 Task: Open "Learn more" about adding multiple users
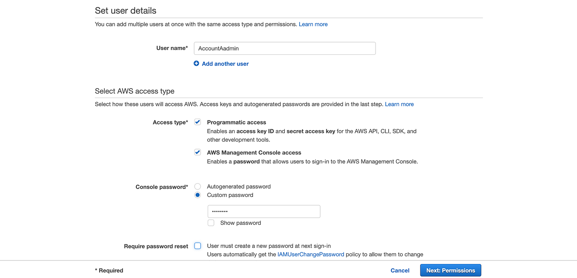tap(313, 24)
